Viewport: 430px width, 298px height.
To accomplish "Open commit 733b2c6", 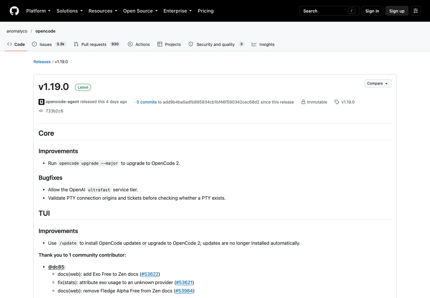I will 54,111.
